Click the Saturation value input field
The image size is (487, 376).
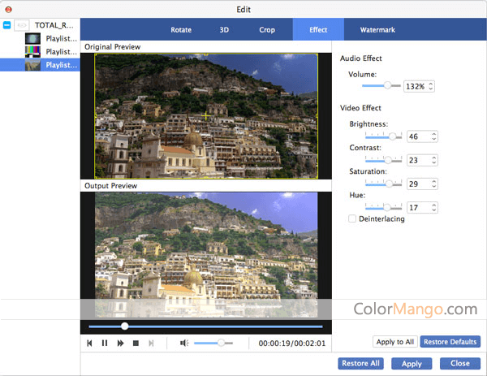[418, 184]
